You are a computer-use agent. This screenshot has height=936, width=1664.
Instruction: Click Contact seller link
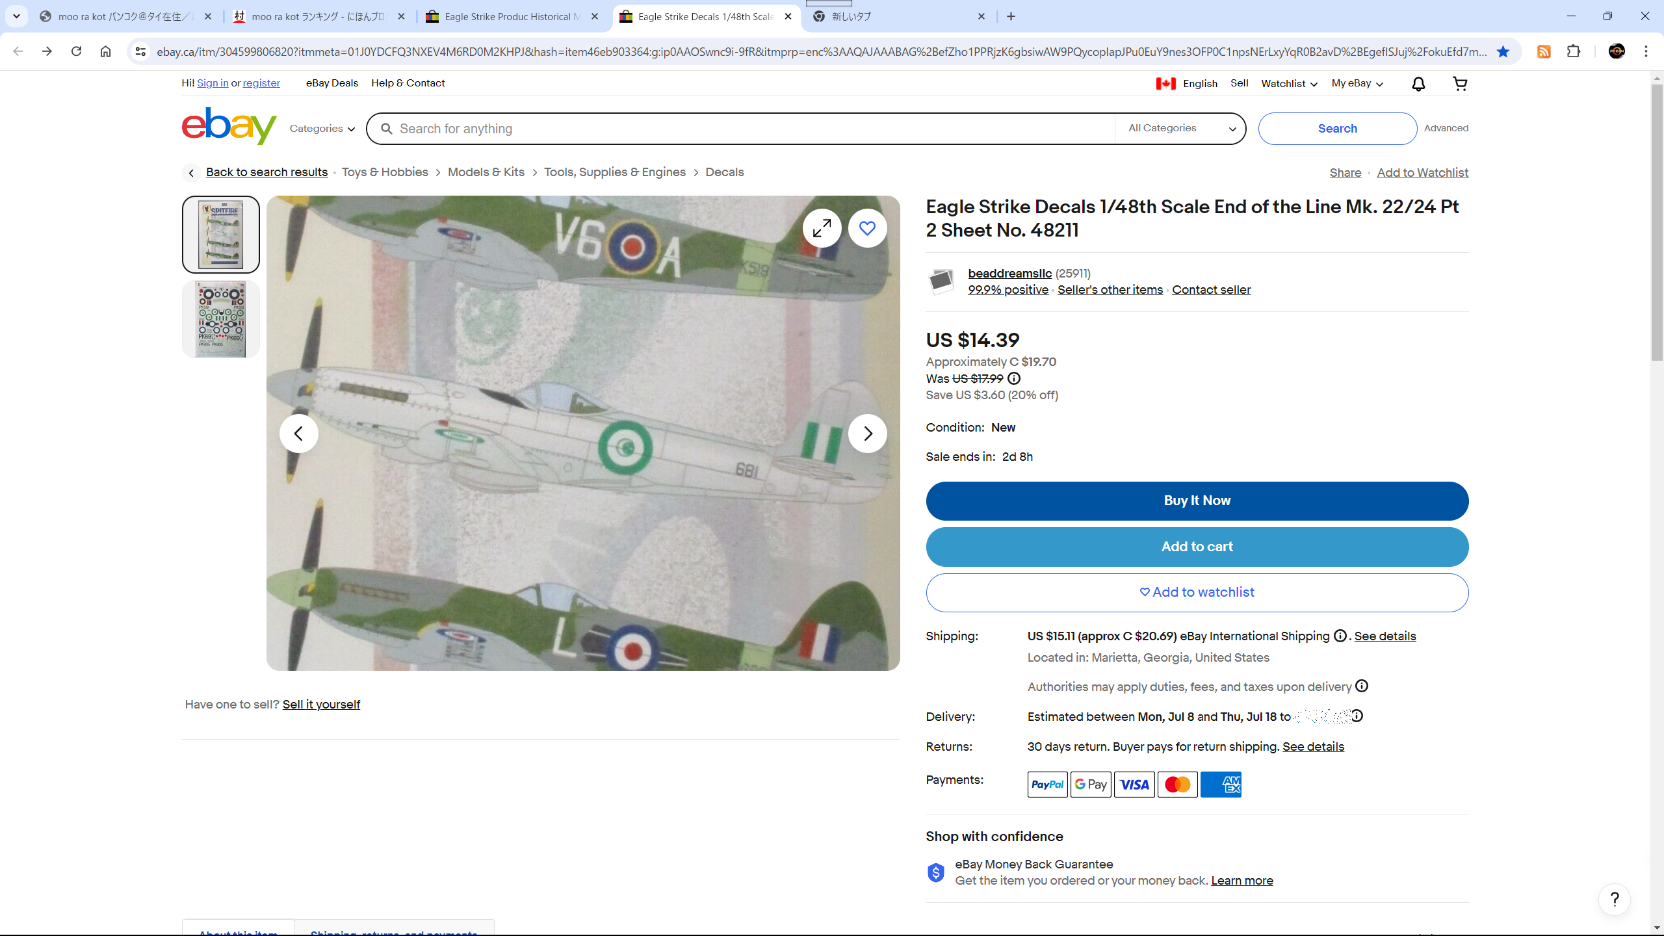point(1211,290)
